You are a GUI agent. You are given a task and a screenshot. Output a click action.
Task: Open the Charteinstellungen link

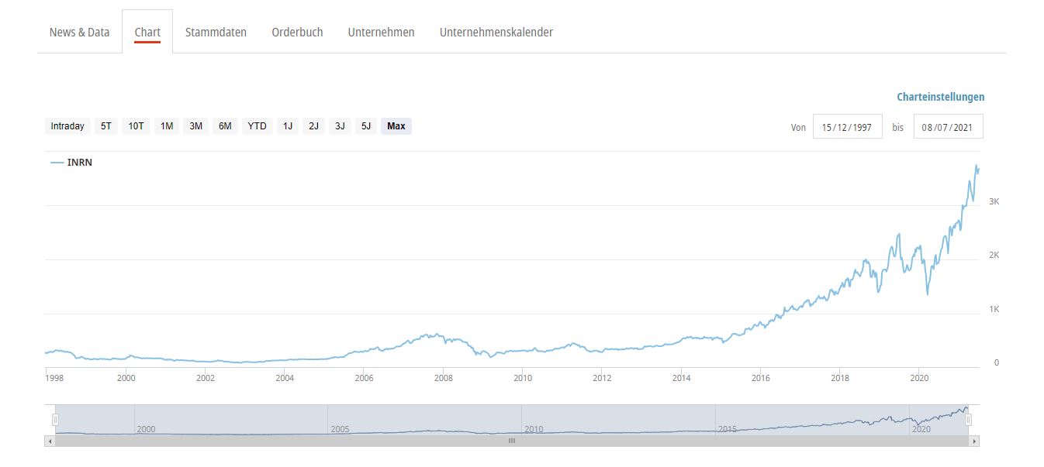point(940,98)
